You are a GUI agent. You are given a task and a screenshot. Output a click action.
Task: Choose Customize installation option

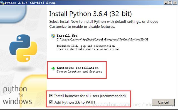click(x=77, y=70)
